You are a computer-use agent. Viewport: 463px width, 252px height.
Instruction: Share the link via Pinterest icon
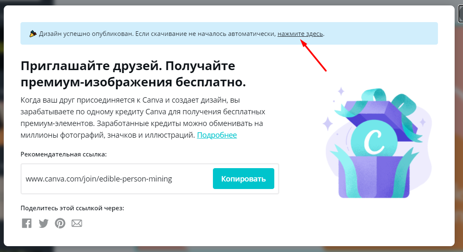tap(60, 223)
